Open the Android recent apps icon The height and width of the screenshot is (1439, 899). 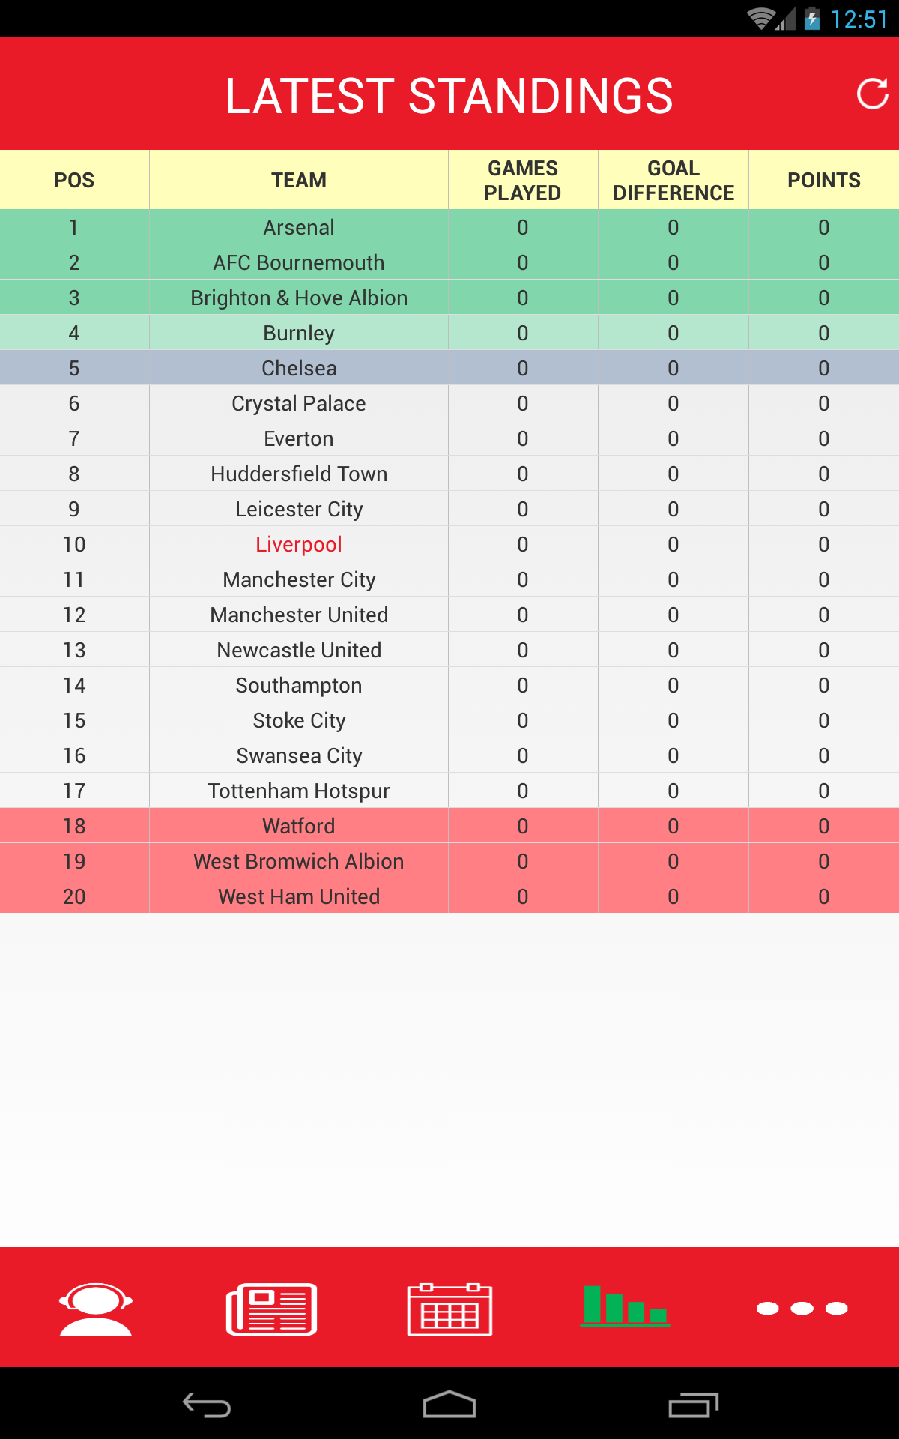(693, 1405)
